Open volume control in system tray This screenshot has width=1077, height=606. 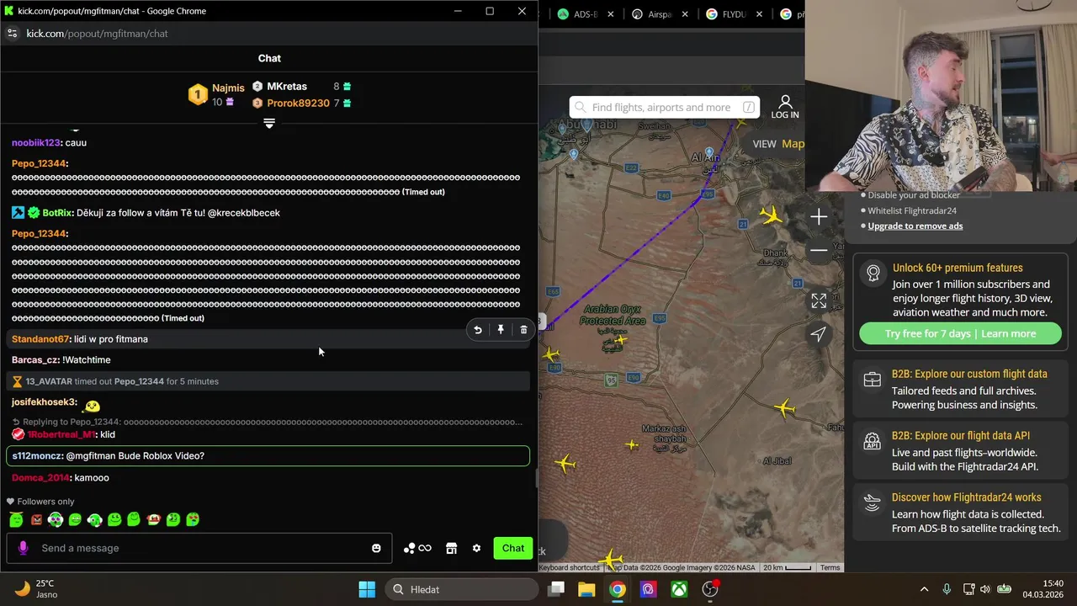(986, 589)
